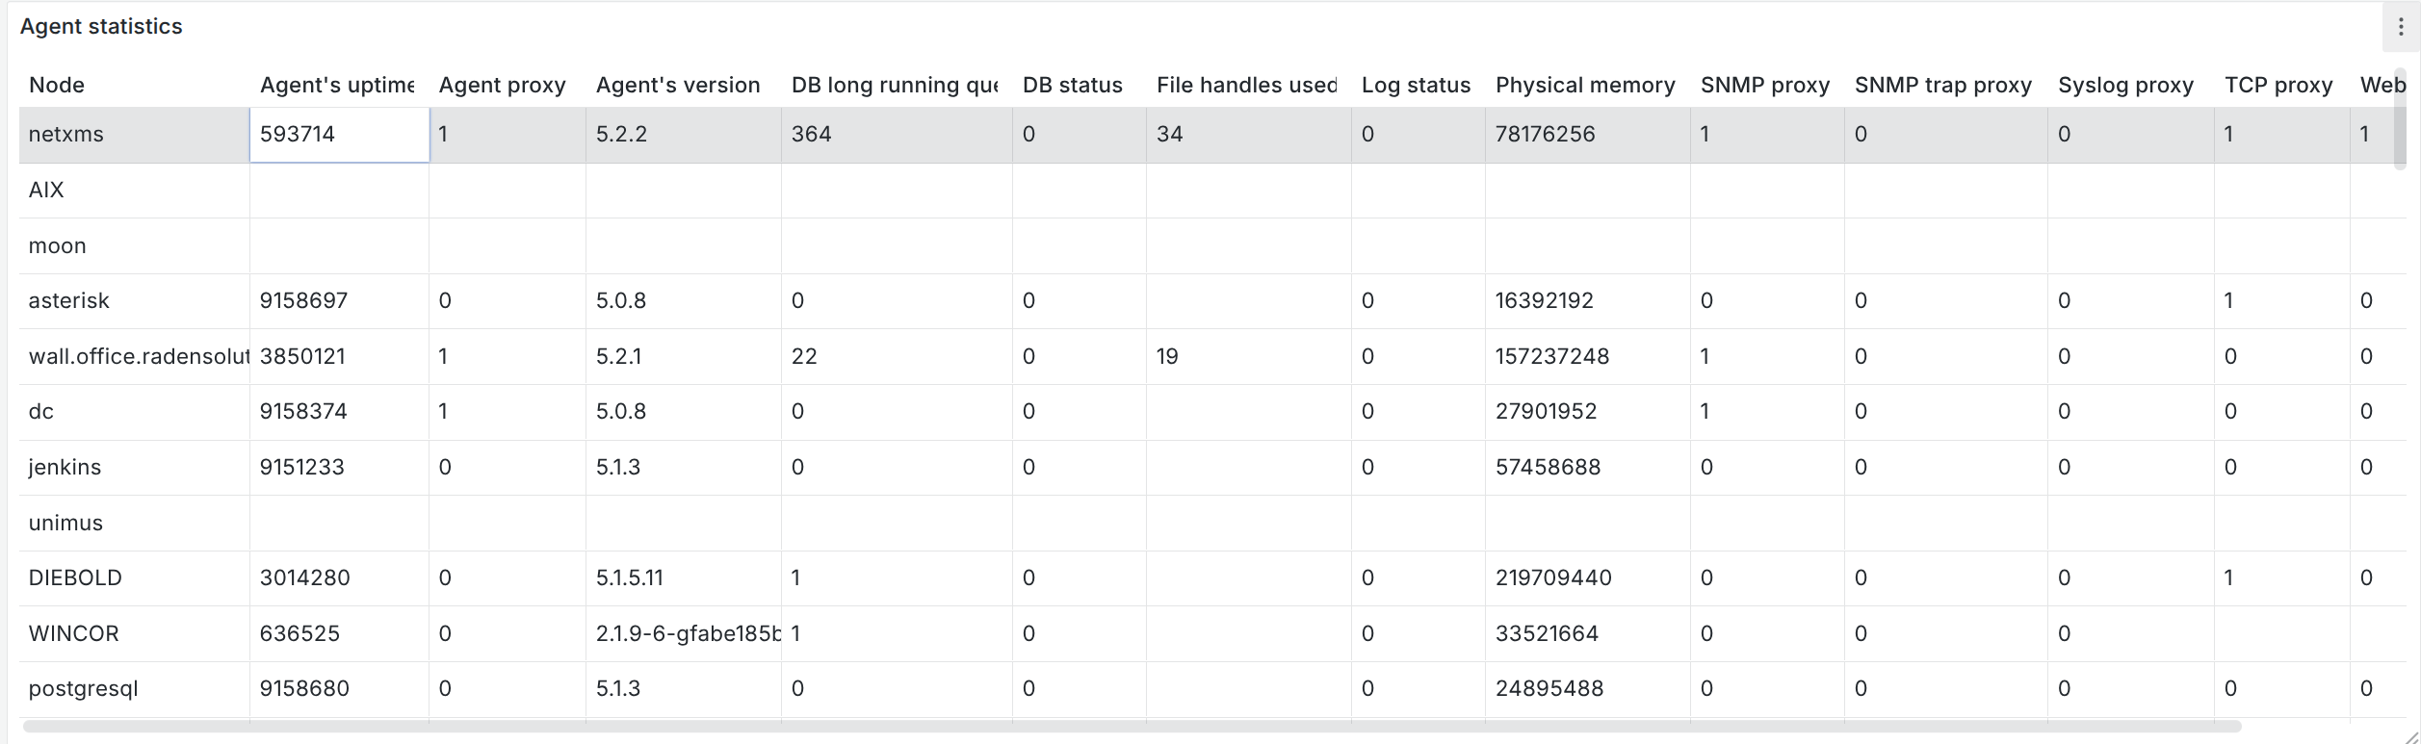Click WINCOR uptime value 636525
The width and height of the screenshot is (2421, 744).
299,634
